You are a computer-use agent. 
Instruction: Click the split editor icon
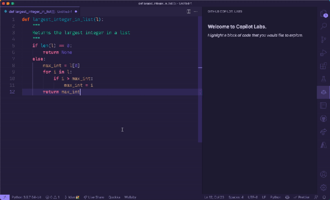189,12
